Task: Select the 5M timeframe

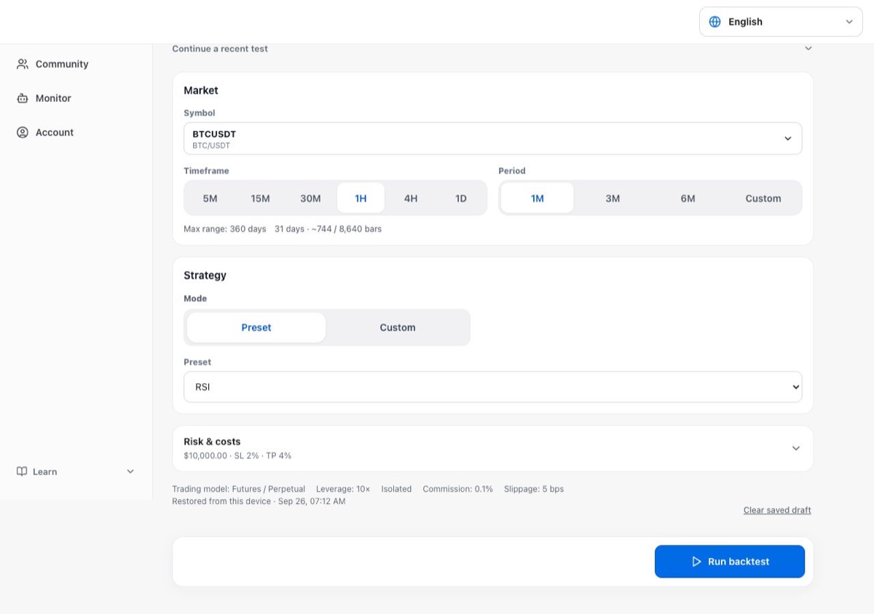Action: pos(210,198)
